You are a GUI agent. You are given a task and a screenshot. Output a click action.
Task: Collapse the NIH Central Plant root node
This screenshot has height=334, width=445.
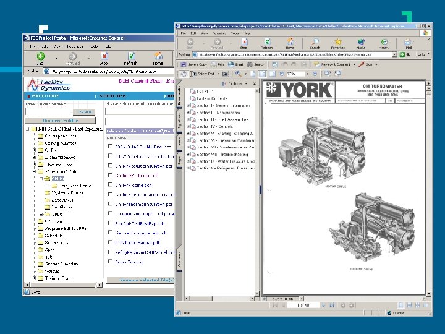click(x=28, y=129)
